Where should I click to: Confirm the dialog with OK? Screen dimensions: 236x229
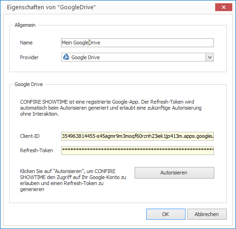click(x=166, y=214)
